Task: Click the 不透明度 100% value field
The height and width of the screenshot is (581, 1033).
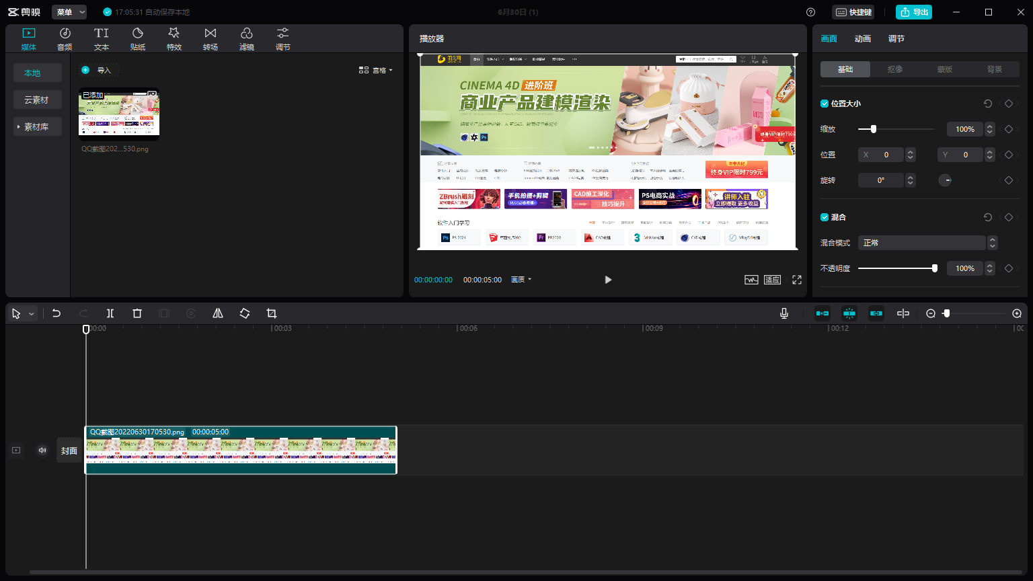Action: [965, 268]
